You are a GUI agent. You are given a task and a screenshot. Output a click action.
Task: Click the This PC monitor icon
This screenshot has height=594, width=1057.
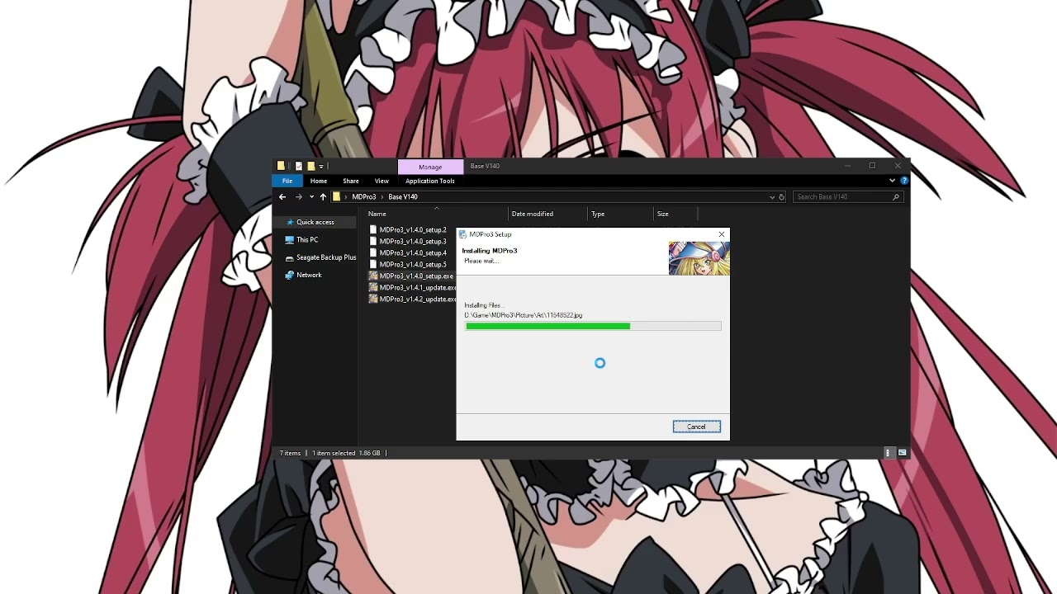click(x=289, y=240)
